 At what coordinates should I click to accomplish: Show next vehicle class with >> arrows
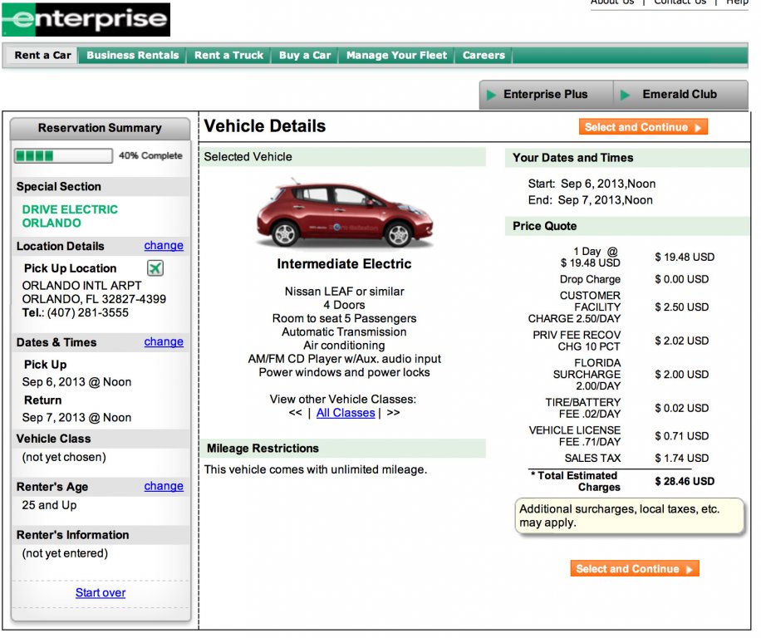pyautogui.click(x=393, y=413)
